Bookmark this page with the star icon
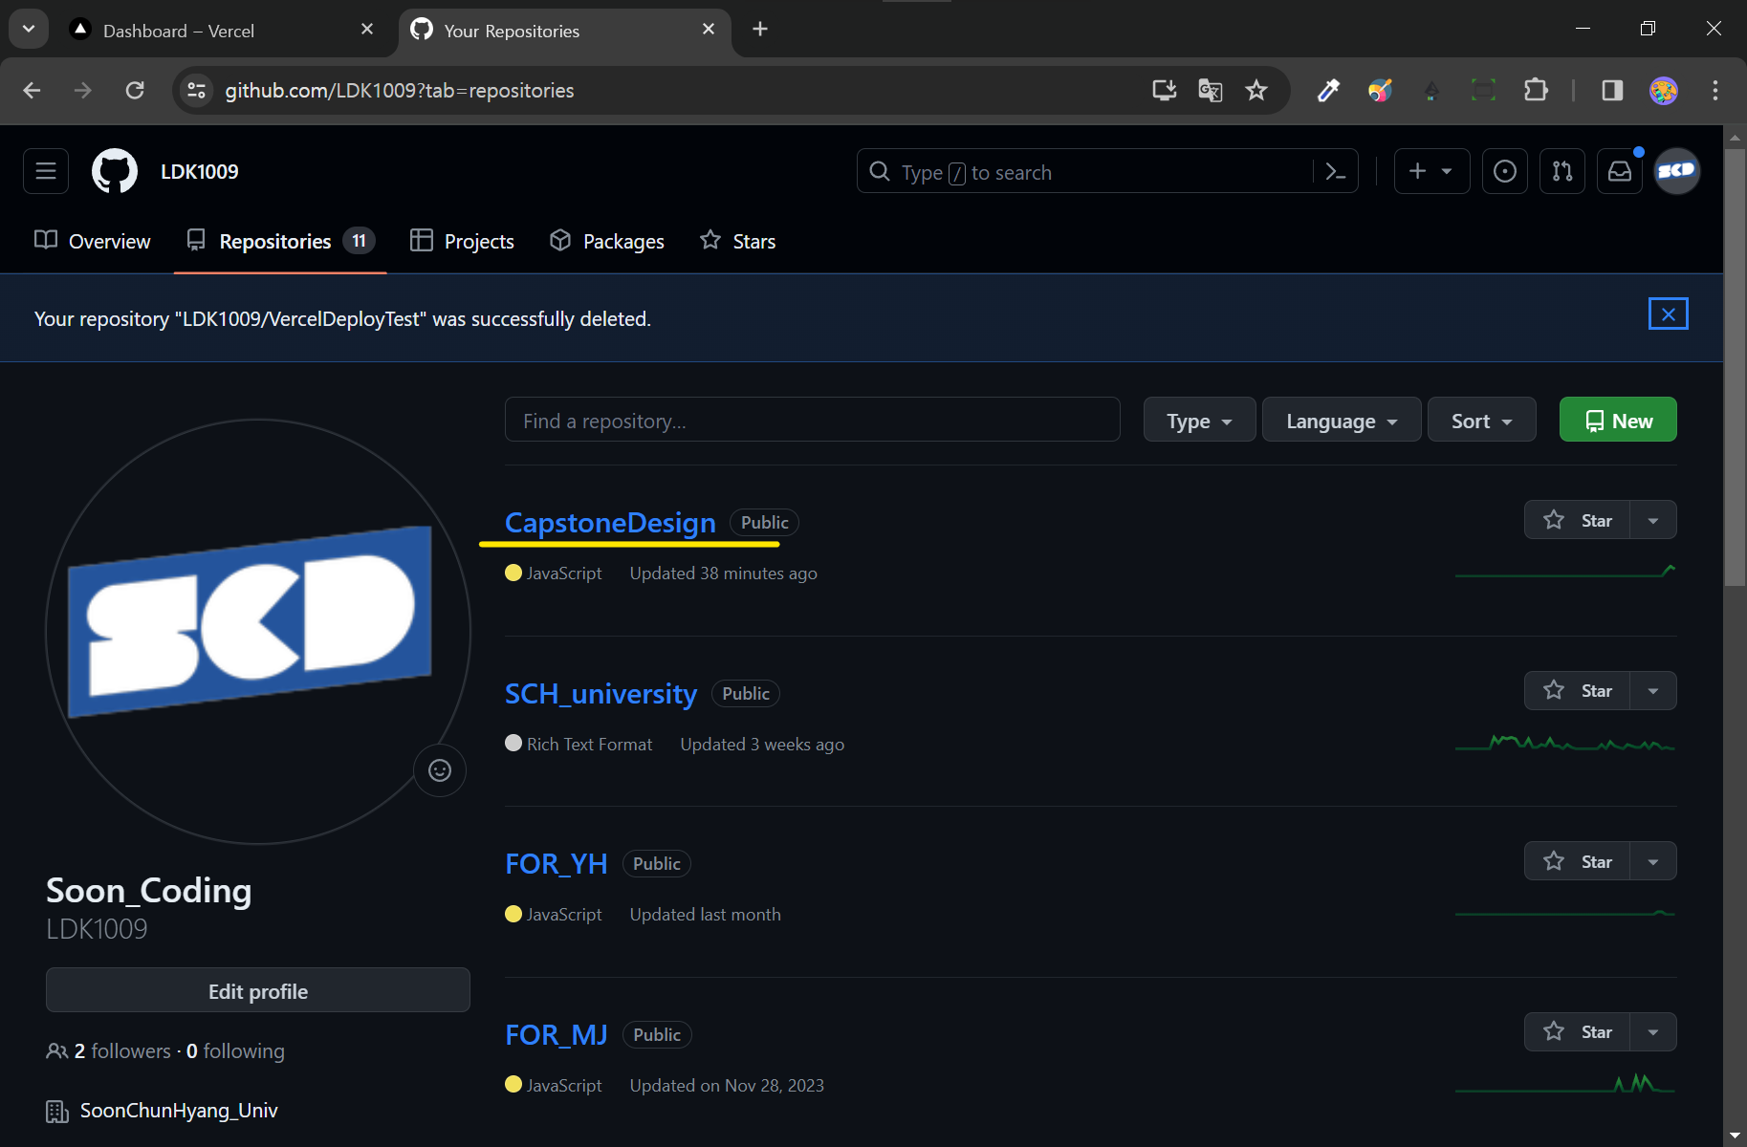Viewport: 1747px width, 1147px height. tap(1256, 90)
